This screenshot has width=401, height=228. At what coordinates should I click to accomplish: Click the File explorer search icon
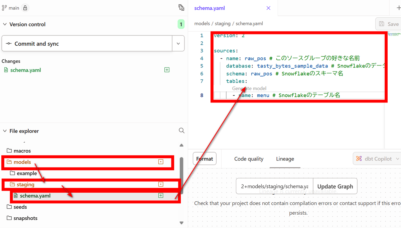[x=181, y=131]
